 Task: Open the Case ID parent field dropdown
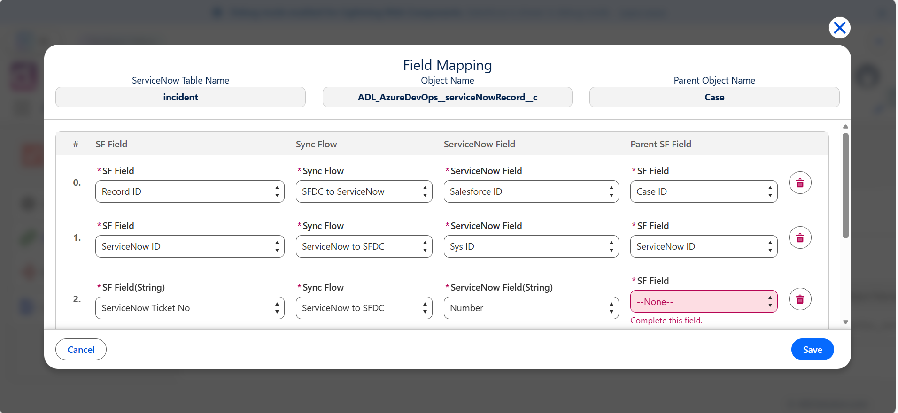704,191
